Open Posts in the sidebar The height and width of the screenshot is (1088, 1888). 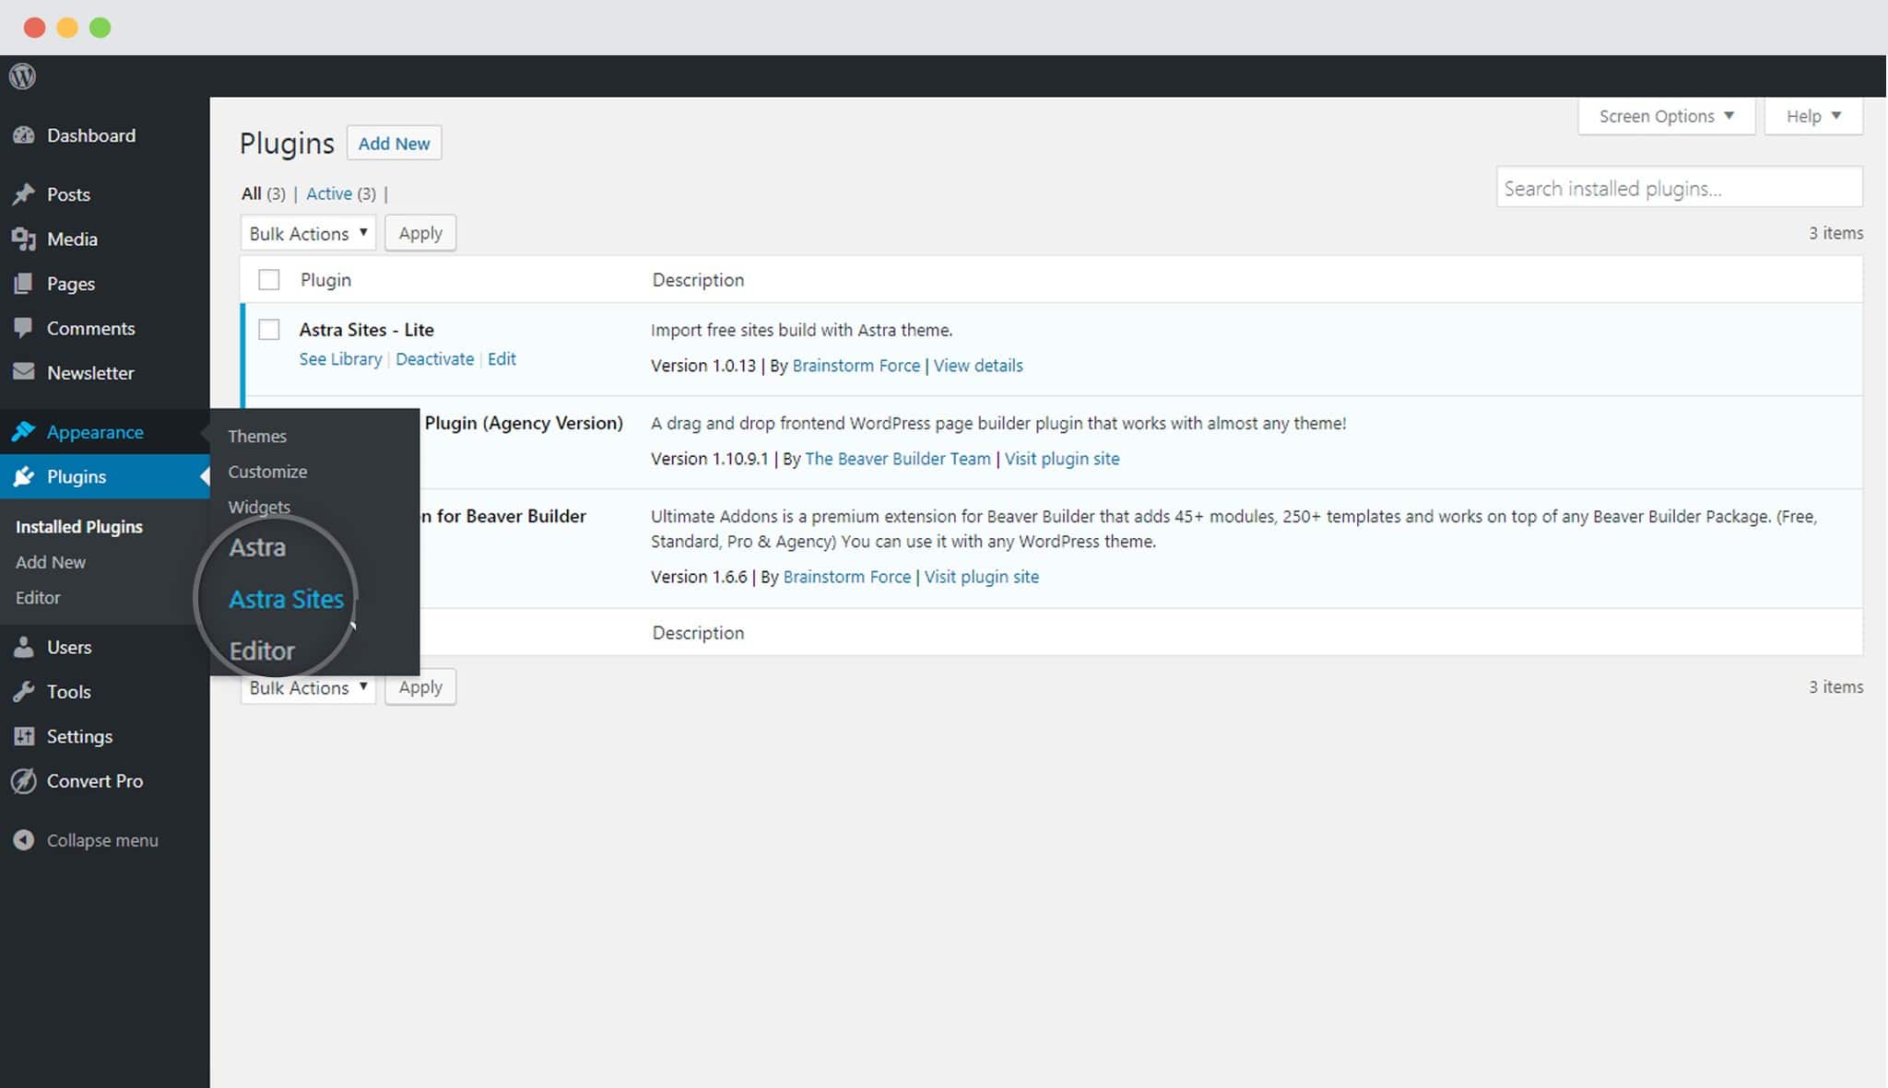click(x=68, y=194)
